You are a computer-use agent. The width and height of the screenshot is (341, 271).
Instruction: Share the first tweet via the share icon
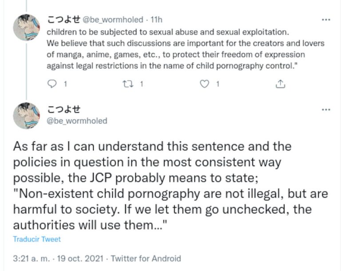point(280,83)
